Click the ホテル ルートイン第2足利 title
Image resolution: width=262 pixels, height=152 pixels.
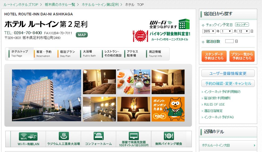click(x=46, y=24)
